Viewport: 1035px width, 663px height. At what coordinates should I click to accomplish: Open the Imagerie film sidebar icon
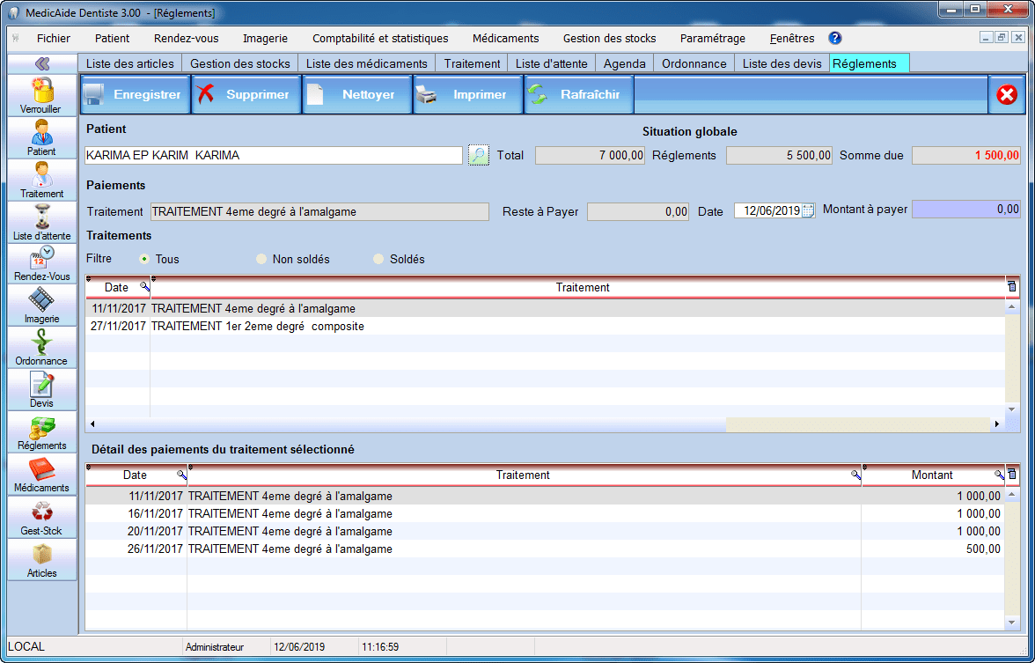41,306
